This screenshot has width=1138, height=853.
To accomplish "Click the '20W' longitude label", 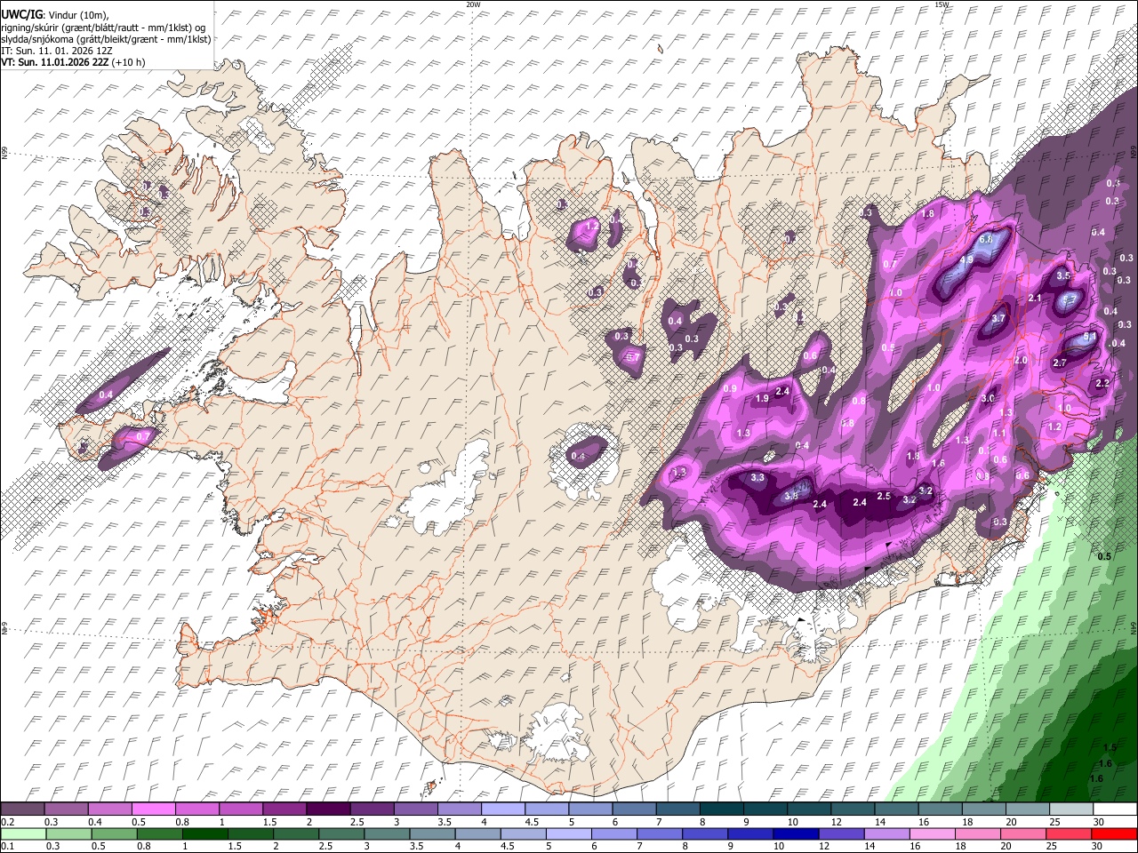I will pos(473,4).
